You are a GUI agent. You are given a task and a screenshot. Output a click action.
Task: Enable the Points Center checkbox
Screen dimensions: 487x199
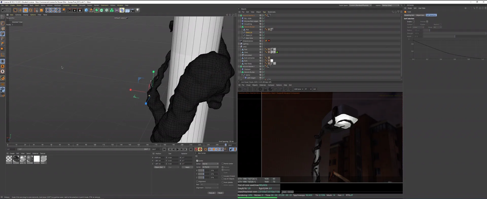(x=222, y=164)
